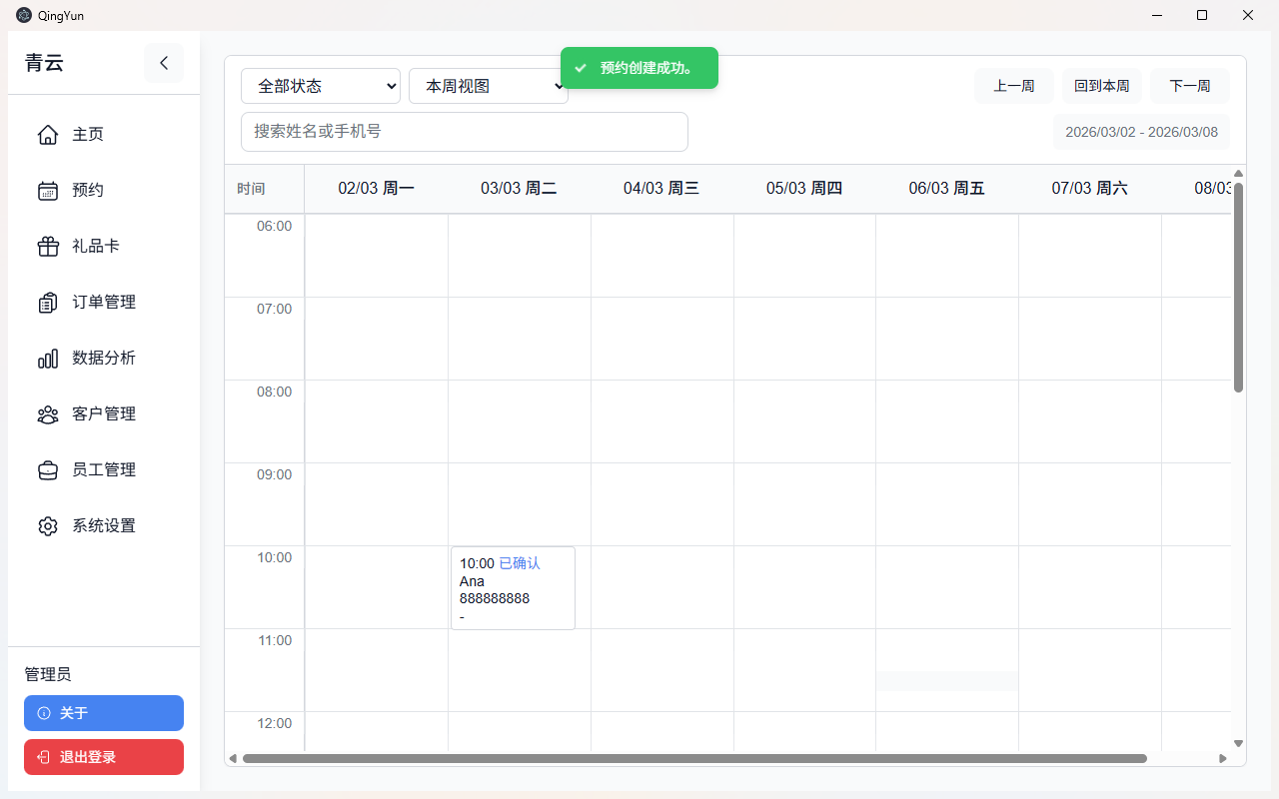This screenshot has height=799, width=1279.
Task: Click the 管理员 user label
Action: [48, 675]
